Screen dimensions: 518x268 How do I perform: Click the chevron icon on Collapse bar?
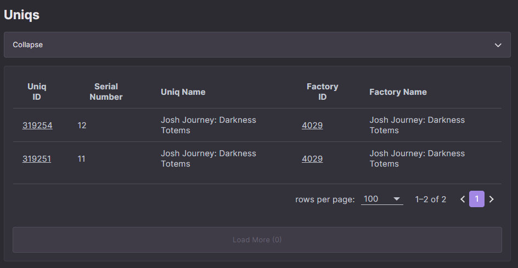click(x=498, y=45)
